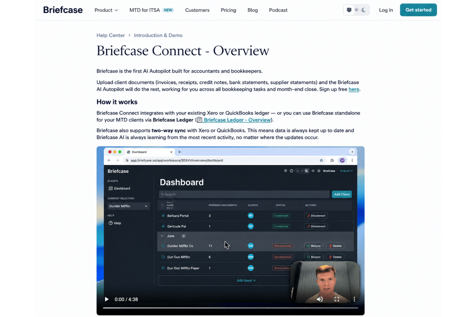Click the browser URL bar in video preview
Image resolution: width=476 pixels, height=317 pixels.
pyautogui.click(x=224, y=160)
